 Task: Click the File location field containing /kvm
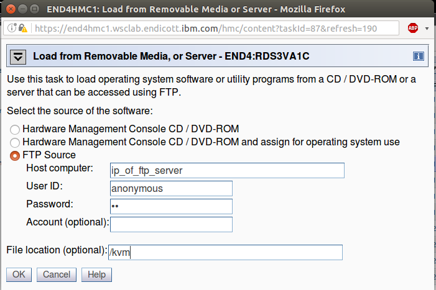pyautogui.click(x=225, y=252)
